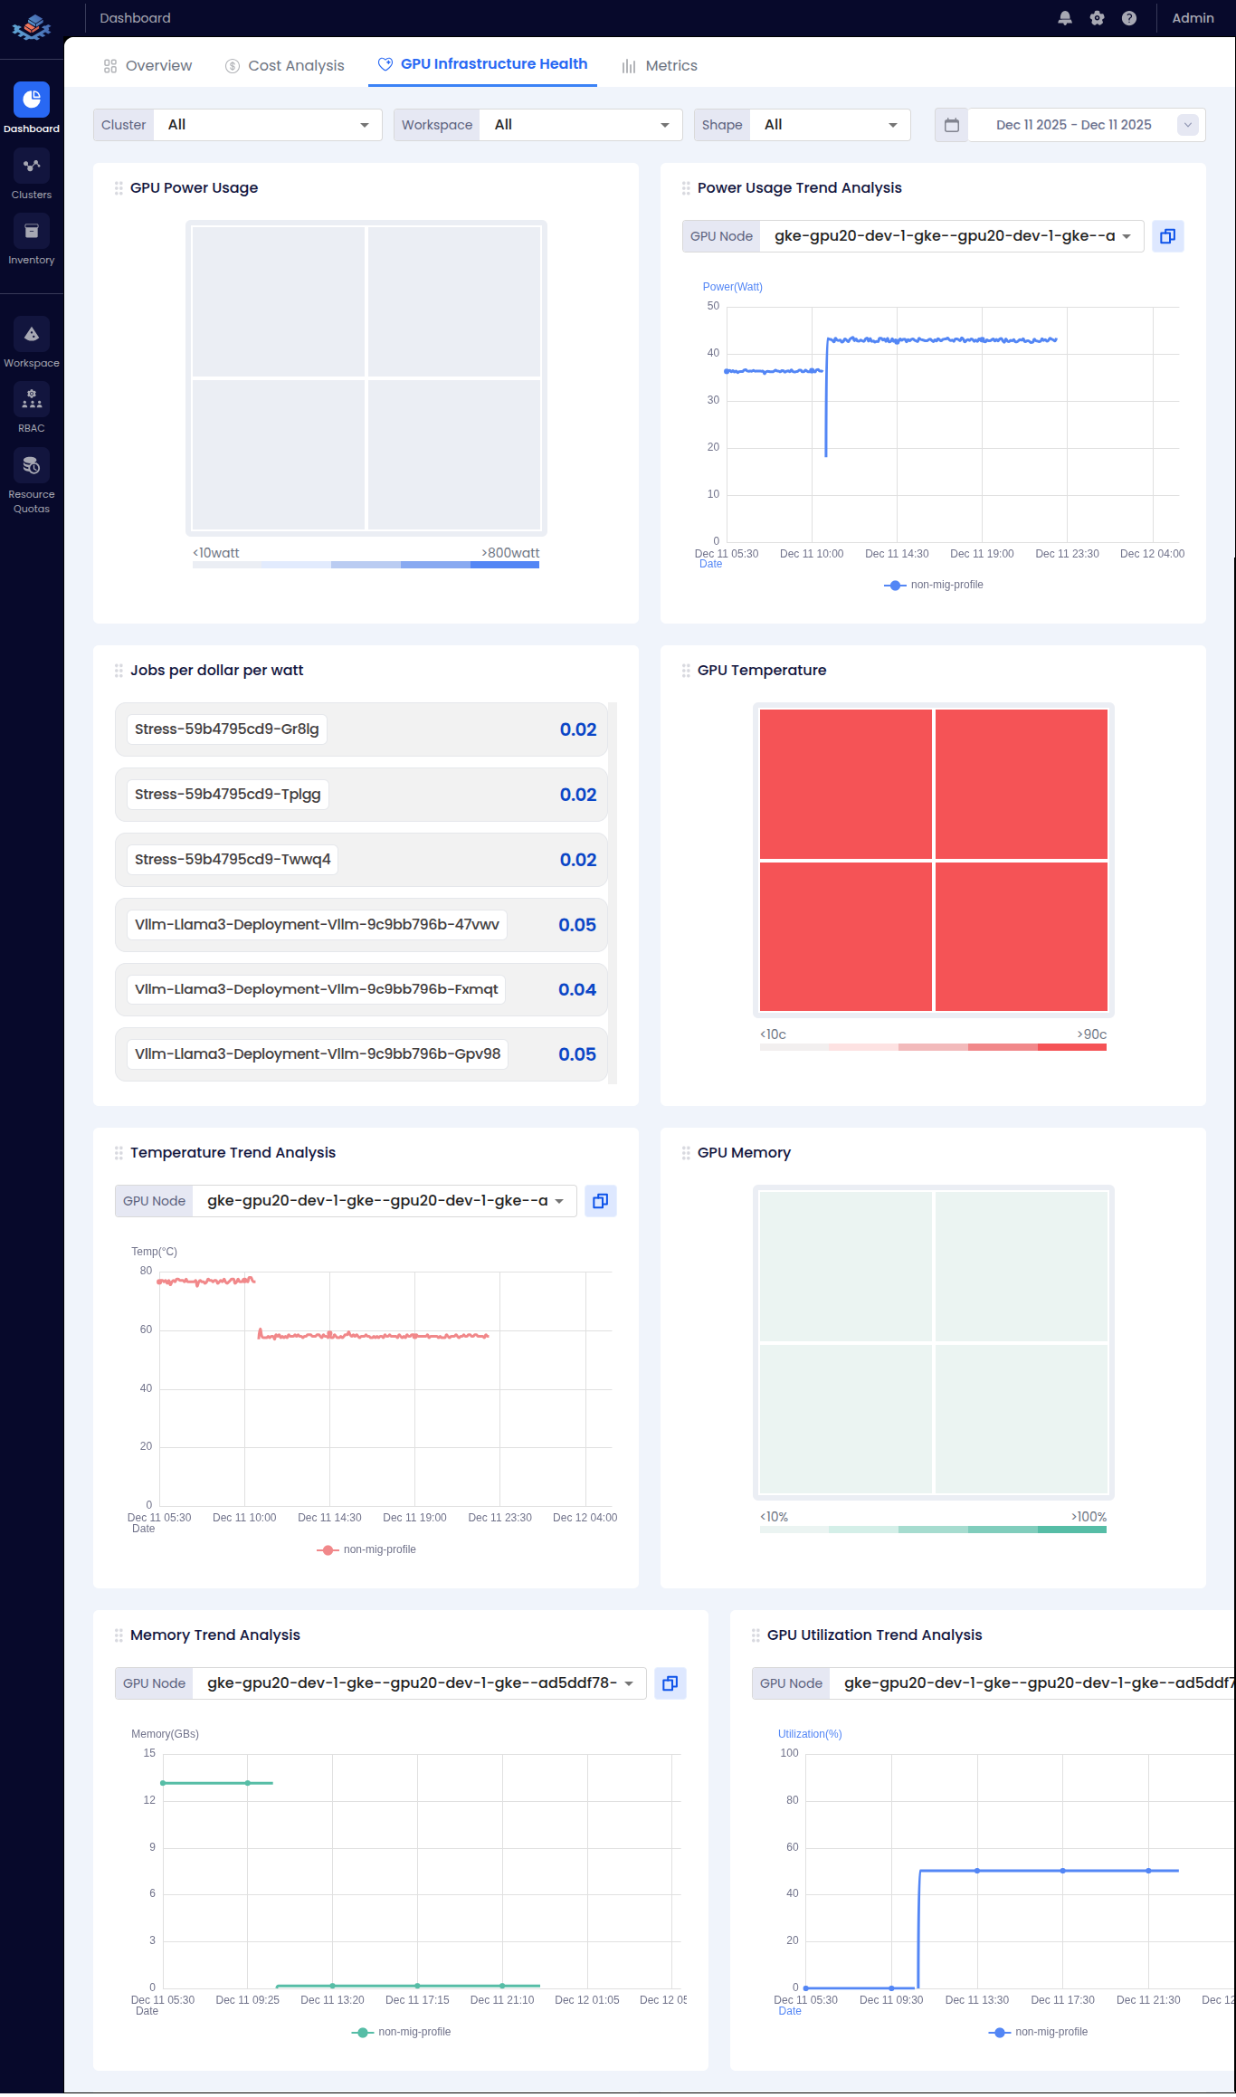Click the Jobs per dollar list scrollbar
The width and height of the screenshot is (1236, 2097).
pos(613,892)
